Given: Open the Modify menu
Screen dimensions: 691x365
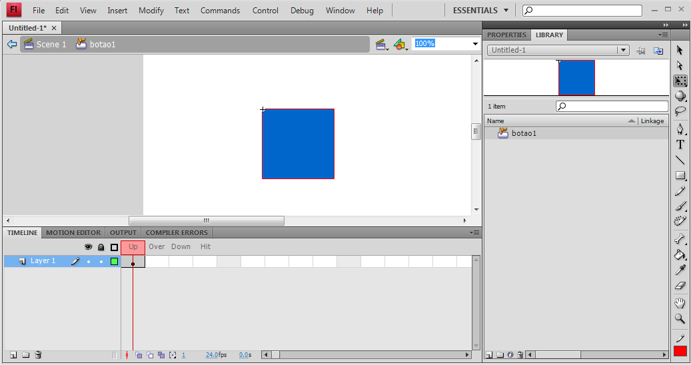Looking at the screenshot, I should click(151, 11).
